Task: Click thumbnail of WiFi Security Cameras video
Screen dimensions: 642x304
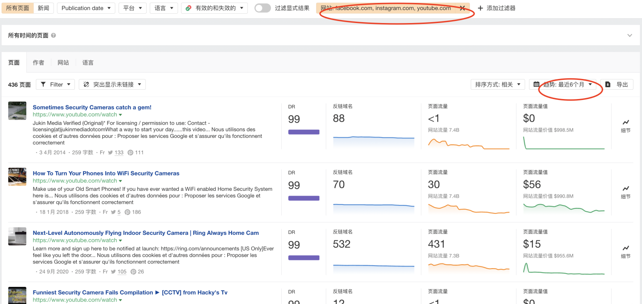Action: pyautogui.click(x=17, y=176)
